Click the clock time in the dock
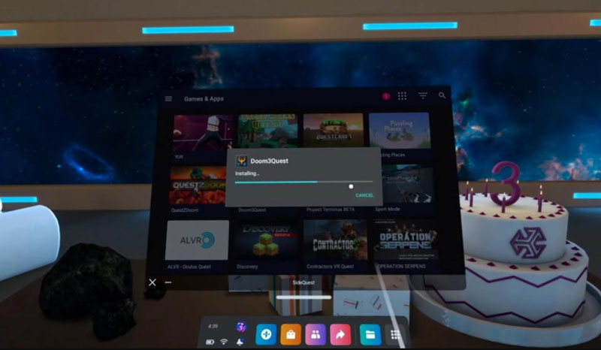This screenshot has width=601, height=350. tap(213, 326)
